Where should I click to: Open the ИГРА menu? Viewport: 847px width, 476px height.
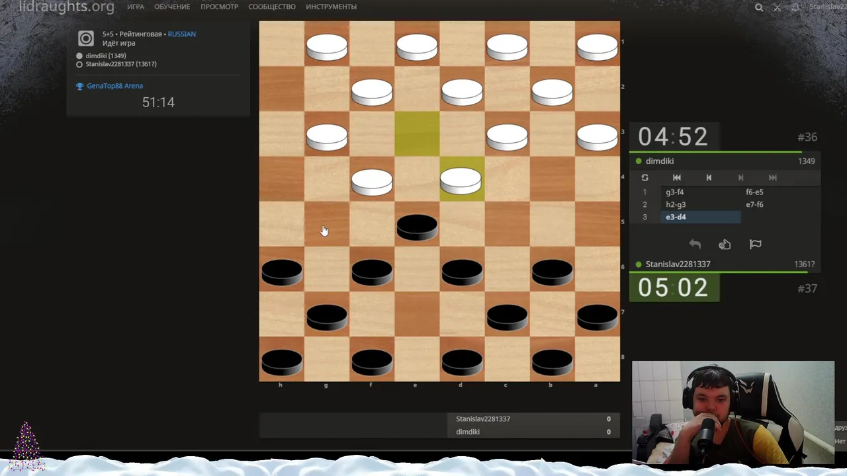click(136, 7)
